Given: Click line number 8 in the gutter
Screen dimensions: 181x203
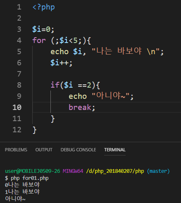Looking at the screenshot, I should pyautogui.click(x=19, y=85).
